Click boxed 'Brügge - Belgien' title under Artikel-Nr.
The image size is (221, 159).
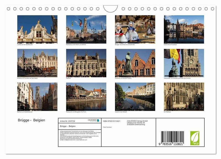pyautogui.click(x=68, y=126)
